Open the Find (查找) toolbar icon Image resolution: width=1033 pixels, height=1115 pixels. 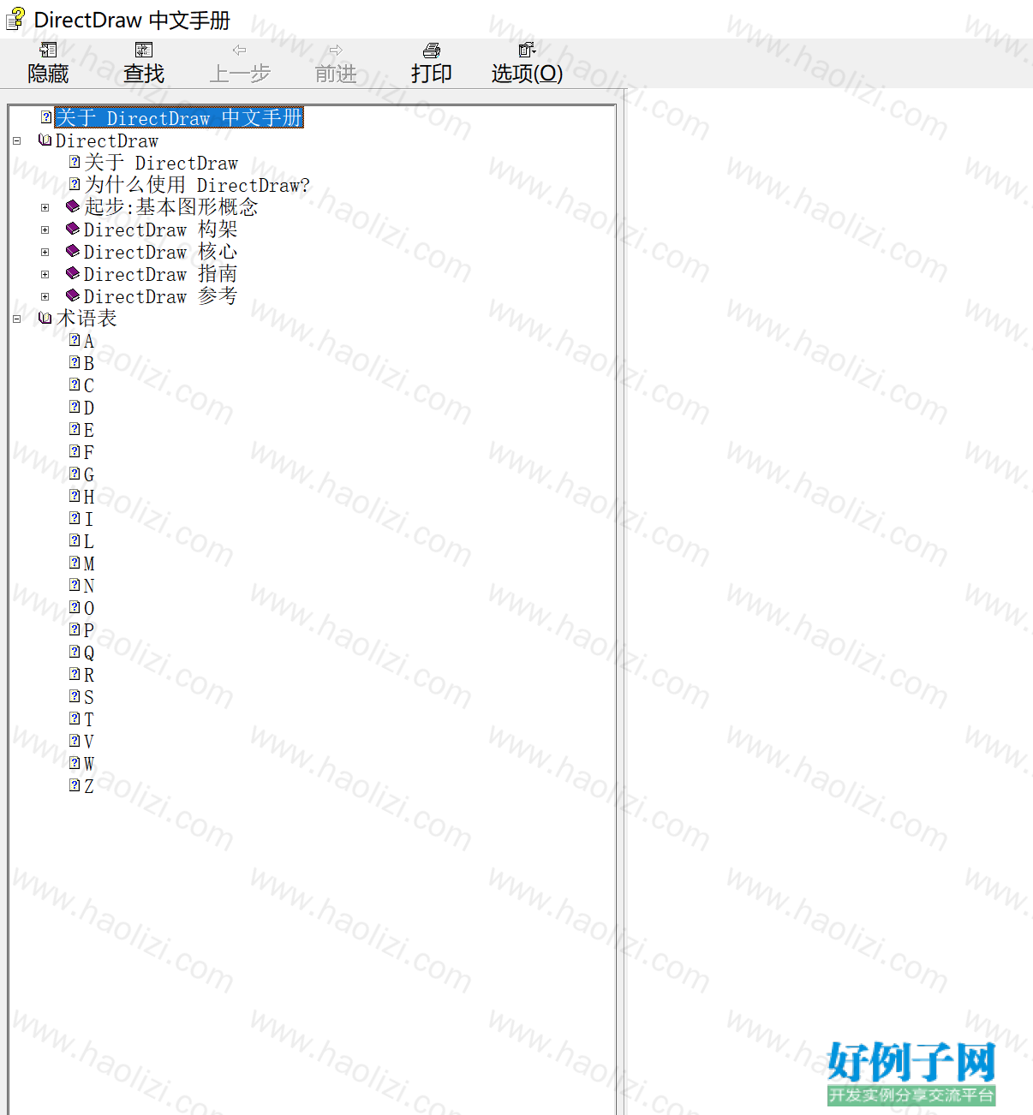pyautogui.click(x=144, y=51)
